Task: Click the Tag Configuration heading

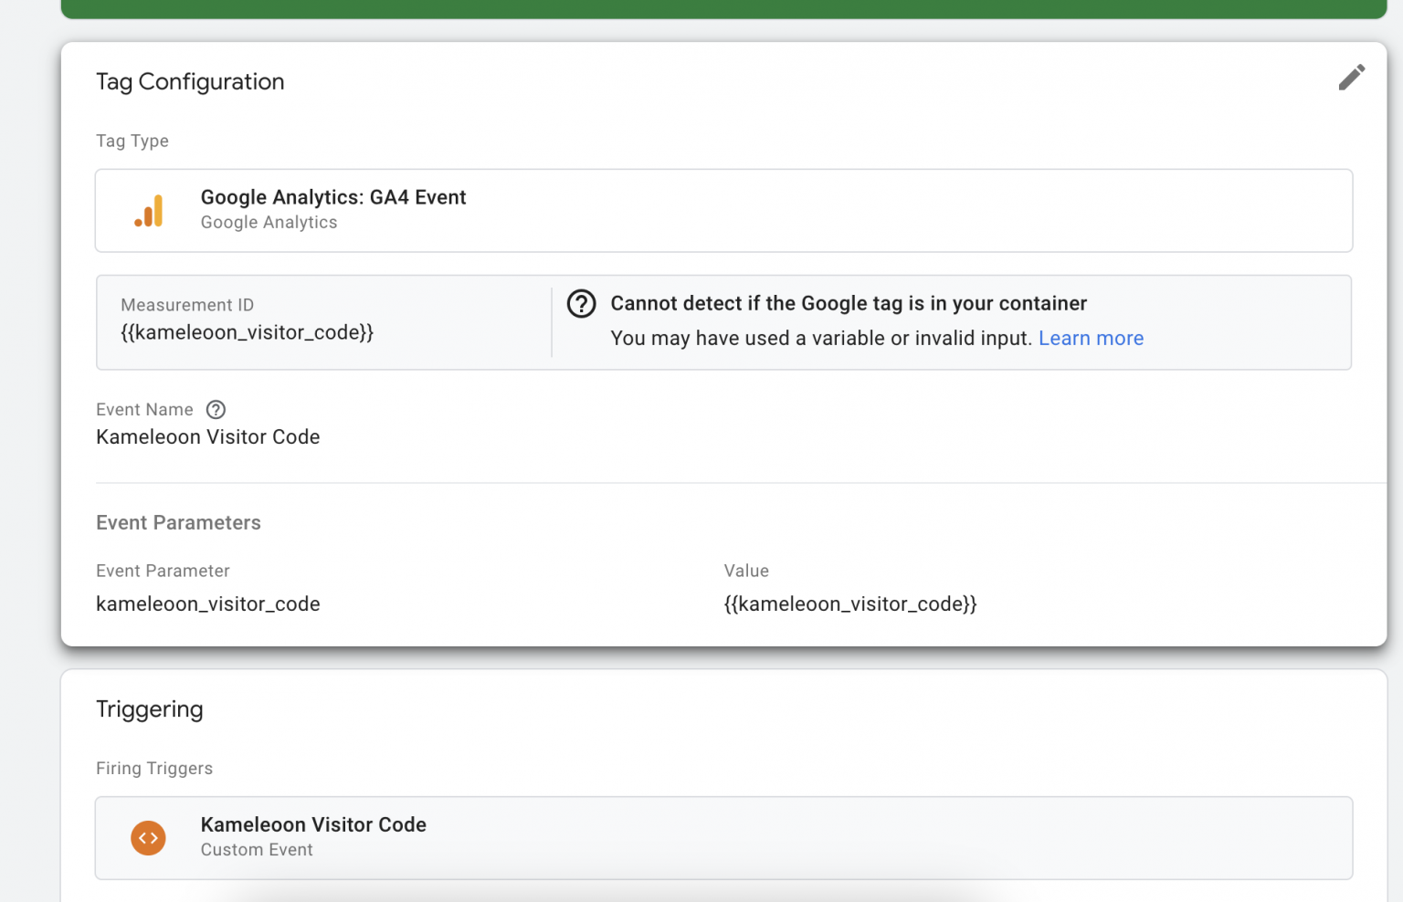Action: (190, 82)
